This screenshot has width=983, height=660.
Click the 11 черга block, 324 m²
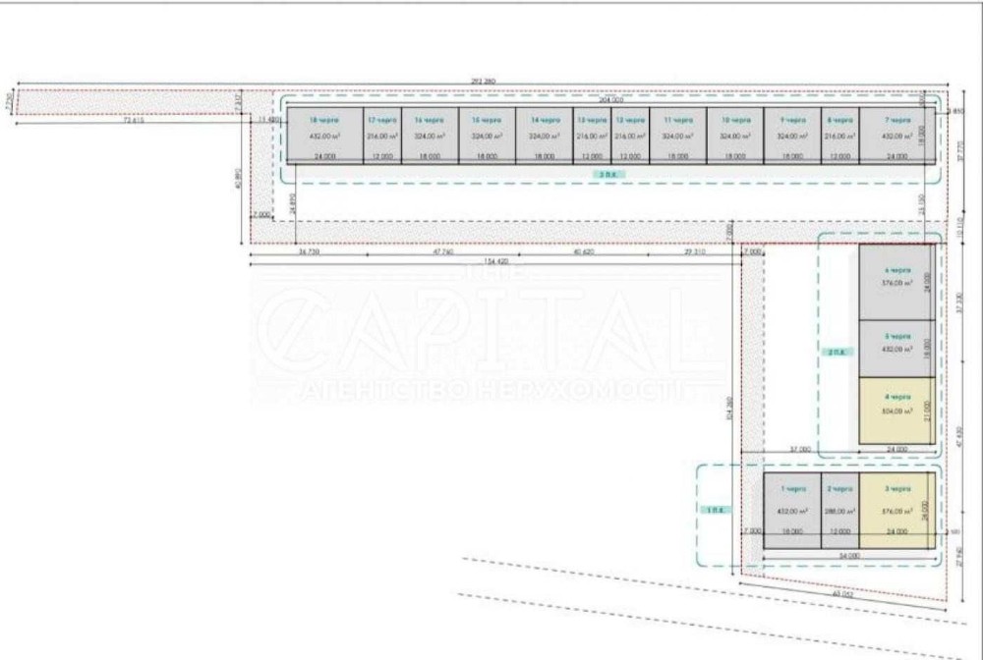click(678, 135)
